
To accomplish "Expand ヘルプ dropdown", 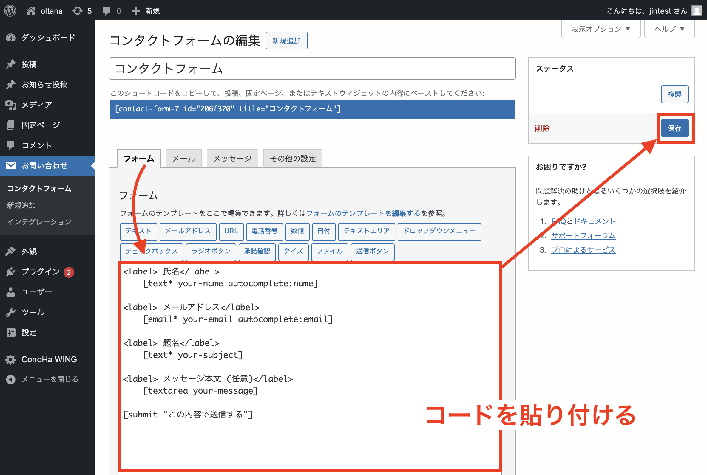I will (x=669, y=29).
